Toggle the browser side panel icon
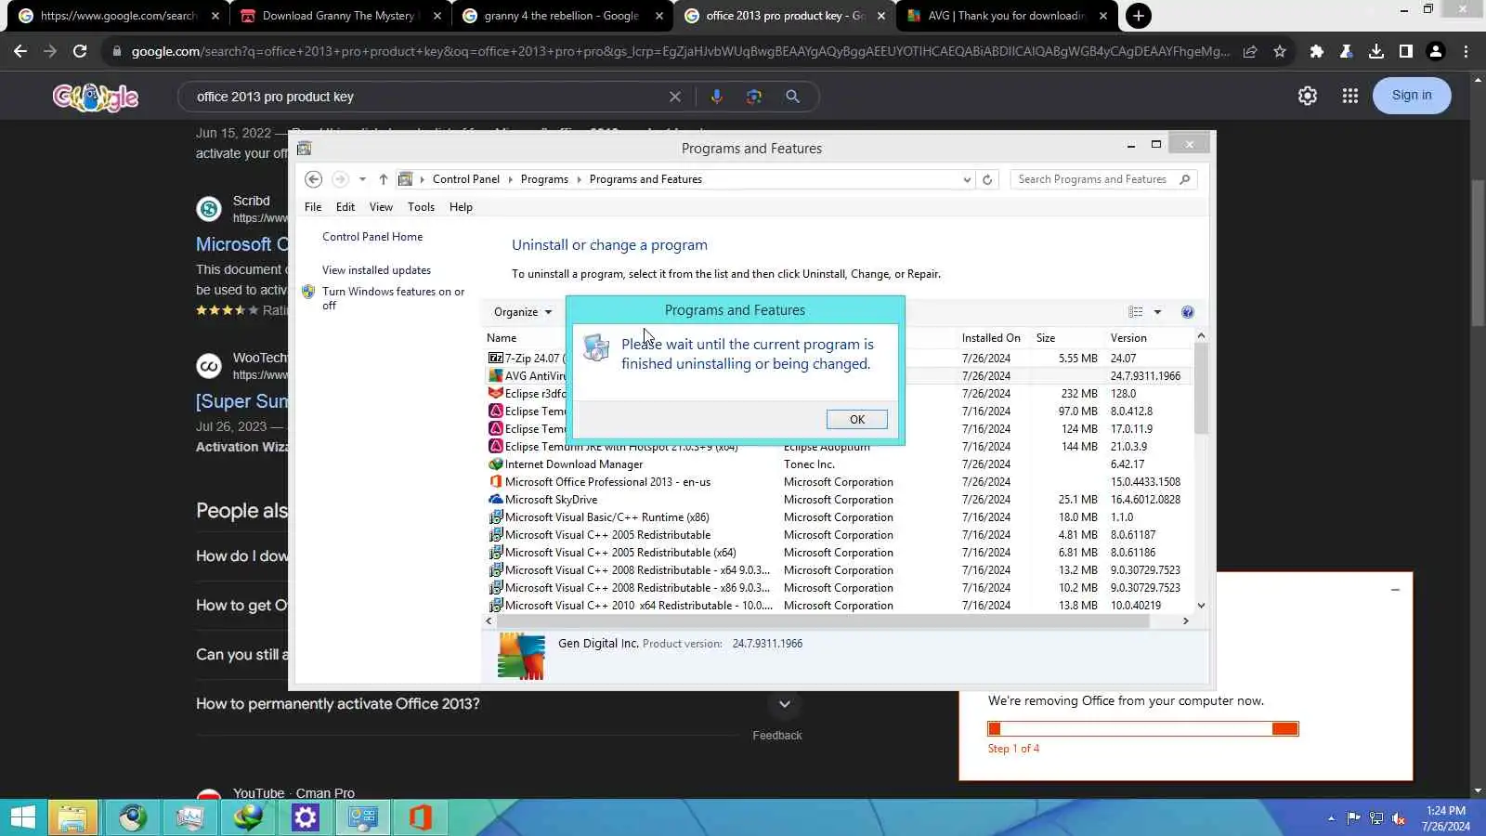 (1406, 51)
